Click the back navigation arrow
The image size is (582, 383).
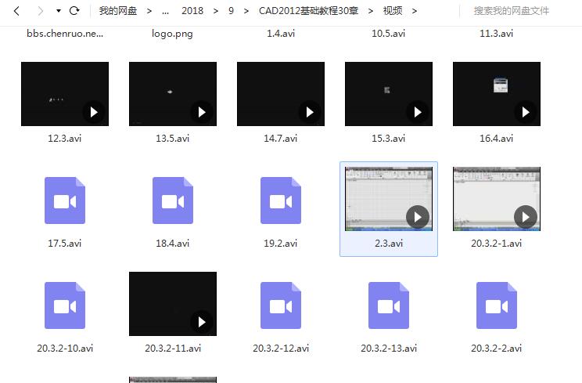tap(16, 11)
